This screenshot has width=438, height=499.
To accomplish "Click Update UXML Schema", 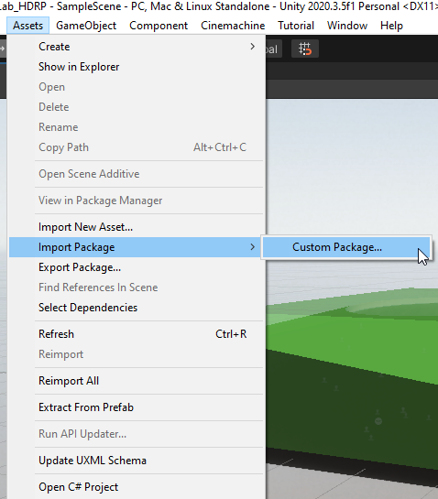I will (136, 461).
